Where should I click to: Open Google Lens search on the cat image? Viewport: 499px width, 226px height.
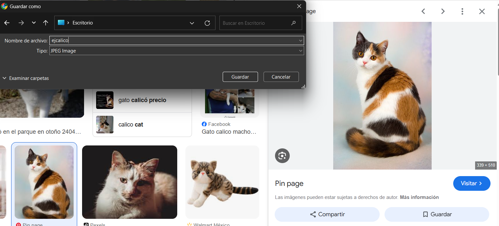(x=282, y=156)
